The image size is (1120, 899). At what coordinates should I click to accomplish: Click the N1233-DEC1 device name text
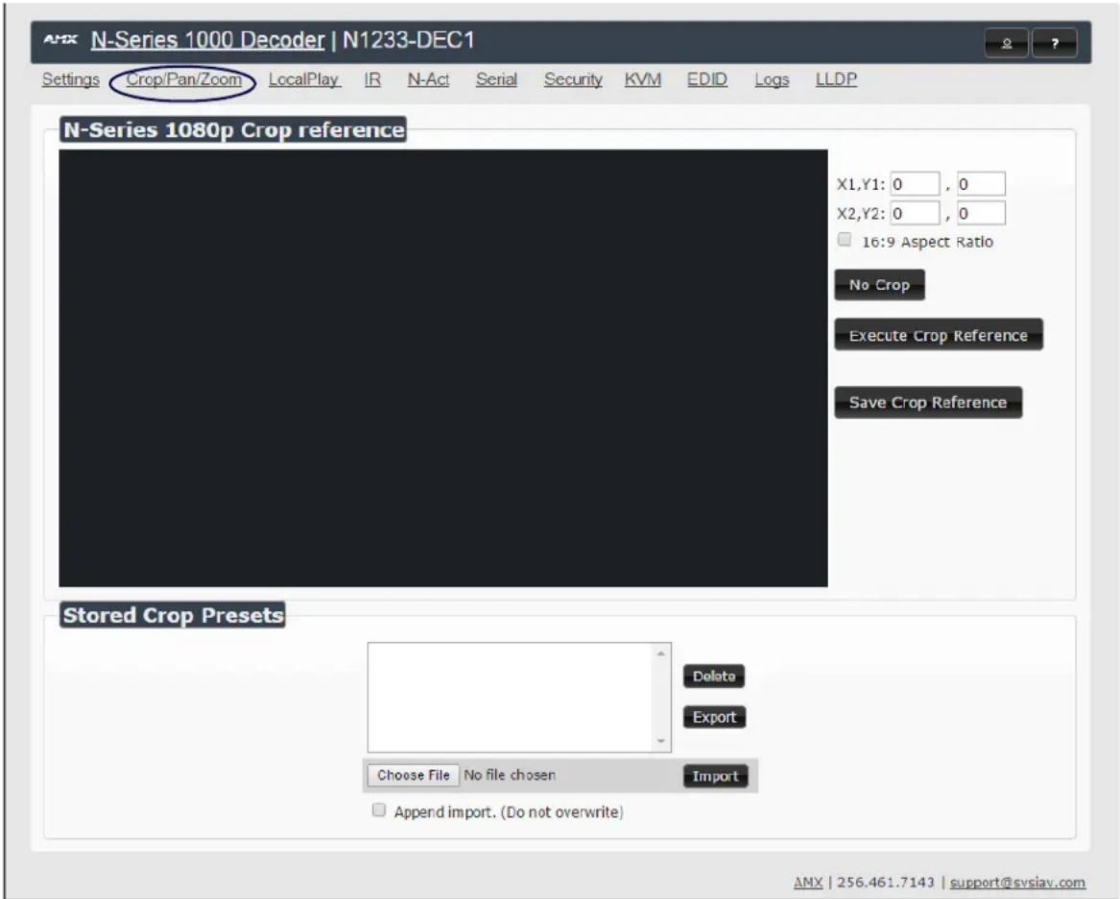[409, 40]
